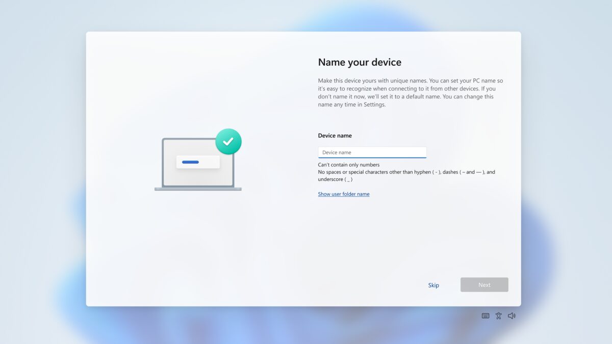The image size is (612, 344).
Task: Click the Name your device heading
Action: pos(360,62)
